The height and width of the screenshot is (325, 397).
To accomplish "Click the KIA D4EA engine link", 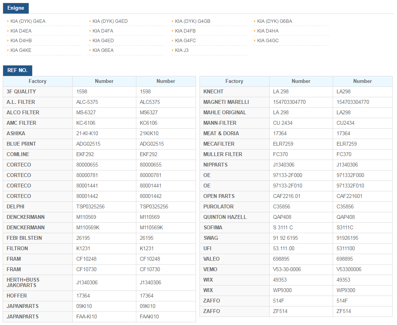I will pyautogui.click(x=21, y=31).
